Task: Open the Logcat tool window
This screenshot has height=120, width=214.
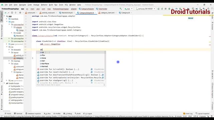Action: click(x=88, y=113)
